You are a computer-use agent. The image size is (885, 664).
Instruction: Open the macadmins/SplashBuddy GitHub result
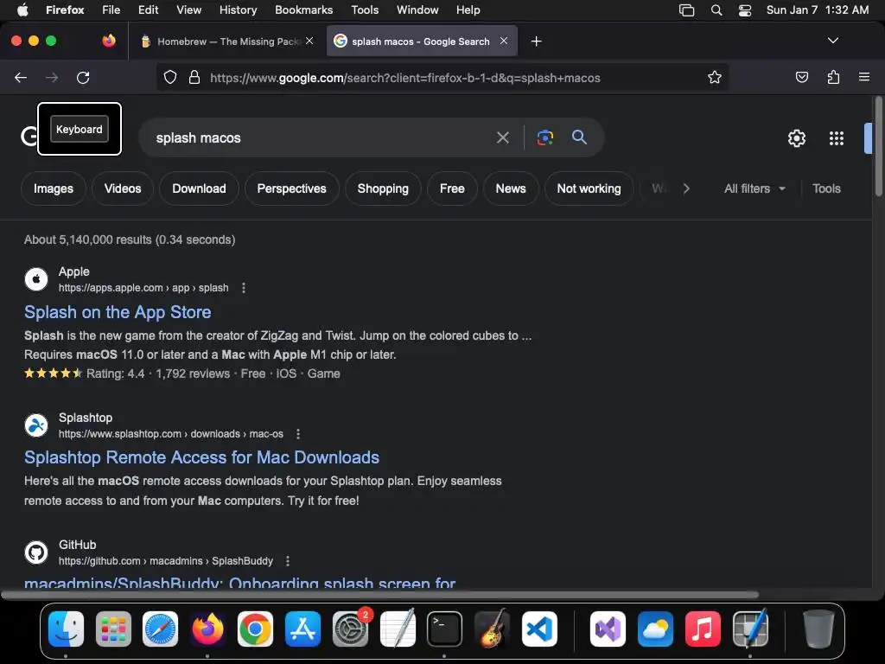coord(240,582)
